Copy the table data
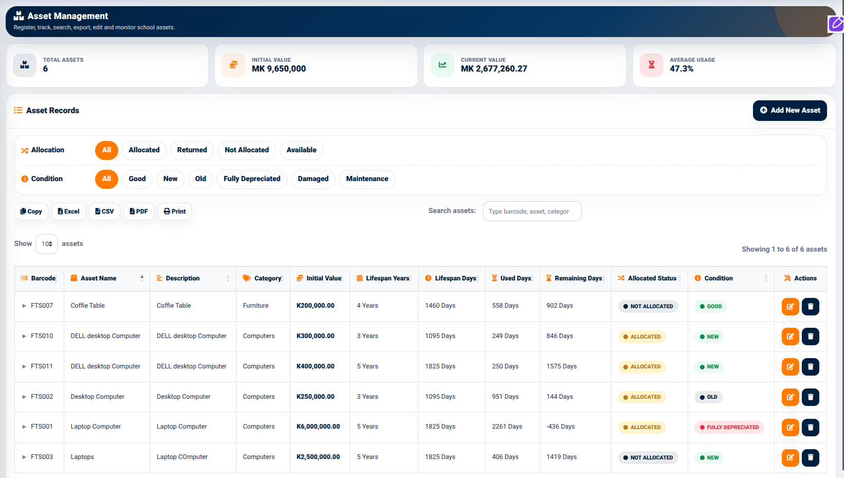 (31, 211)
